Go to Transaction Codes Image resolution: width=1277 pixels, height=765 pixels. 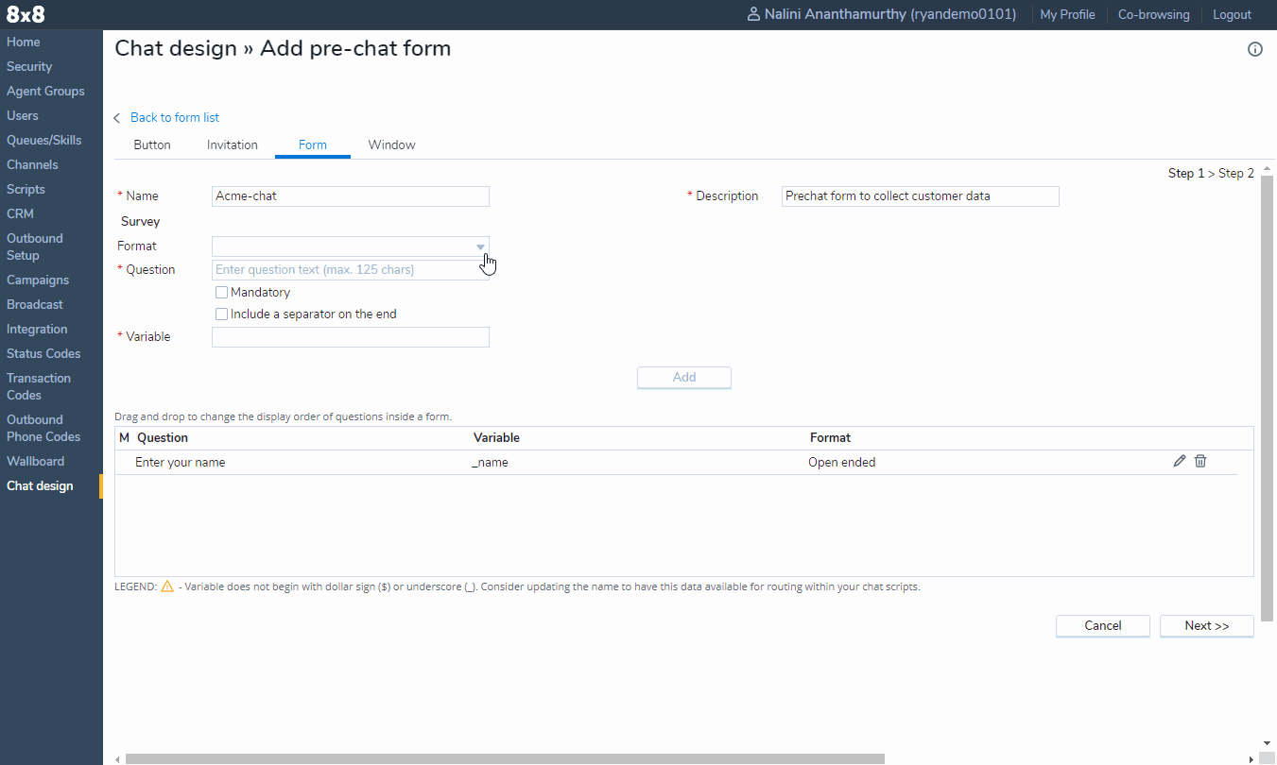(39, 386)
